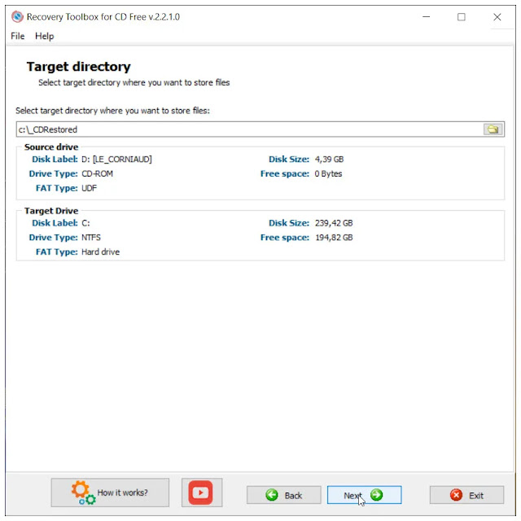Maximize the Recovery Toolbox window
This screenshot has width=521, height=521.
[x=462, y=16]
